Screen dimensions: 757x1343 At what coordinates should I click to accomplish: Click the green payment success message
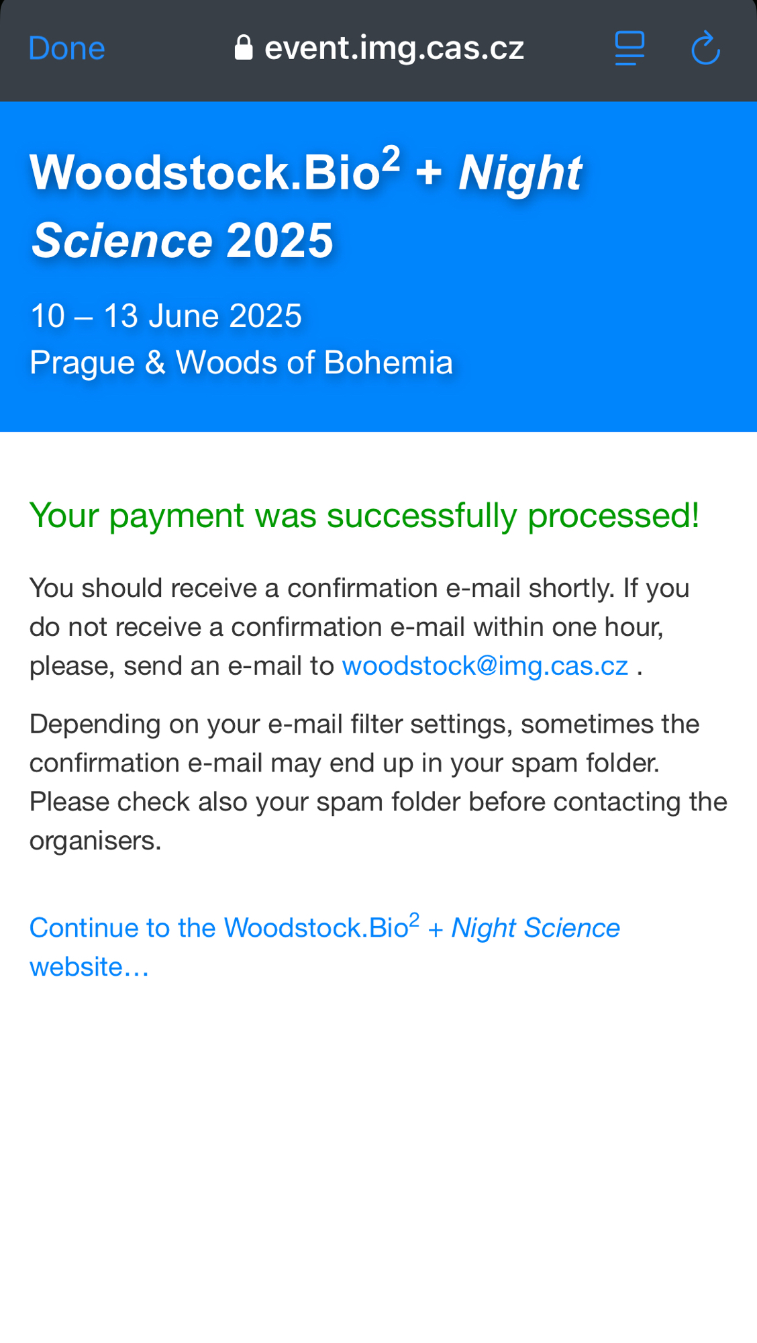tap(364, 516)
